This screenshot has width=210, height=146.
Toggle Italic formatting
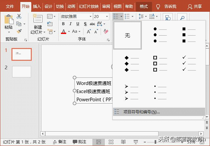[70, 24]
